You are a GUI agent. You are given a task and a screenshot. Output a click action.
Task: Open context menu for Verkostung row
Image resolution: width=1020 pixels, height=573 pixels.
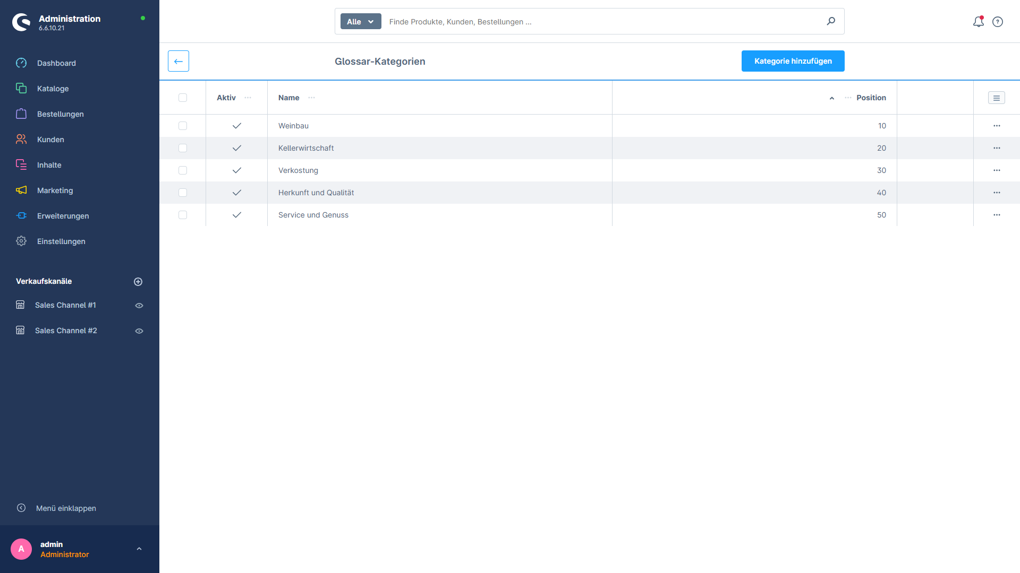coord(997,170)
